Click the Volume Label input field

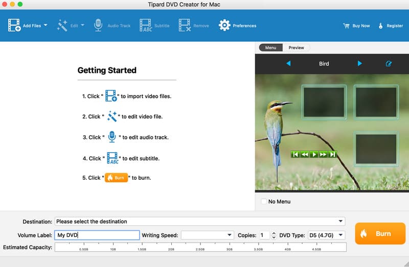point(97,235)
